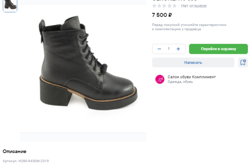The image size is (250, 166).
Task: Select the small boot thumbnail
Action: 10,5
